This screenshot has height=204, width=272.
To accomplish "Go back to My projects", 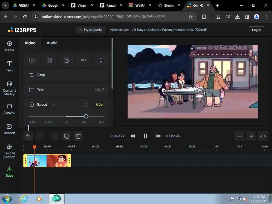I will click(x=91, y=30).
